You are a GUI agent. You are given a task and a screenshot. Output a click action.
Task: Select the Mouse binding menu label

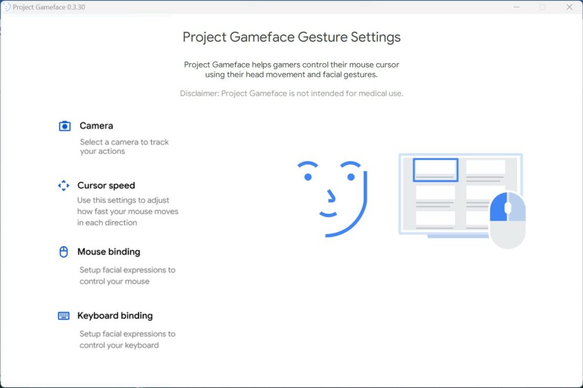(109, 252)
